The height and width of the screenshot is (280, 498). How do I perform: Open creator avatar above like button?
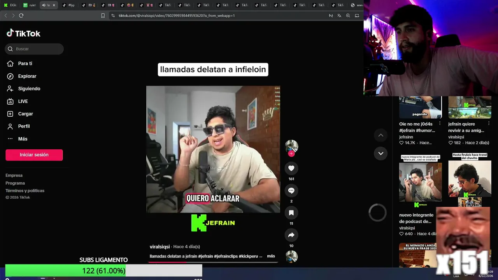point(291,146)
